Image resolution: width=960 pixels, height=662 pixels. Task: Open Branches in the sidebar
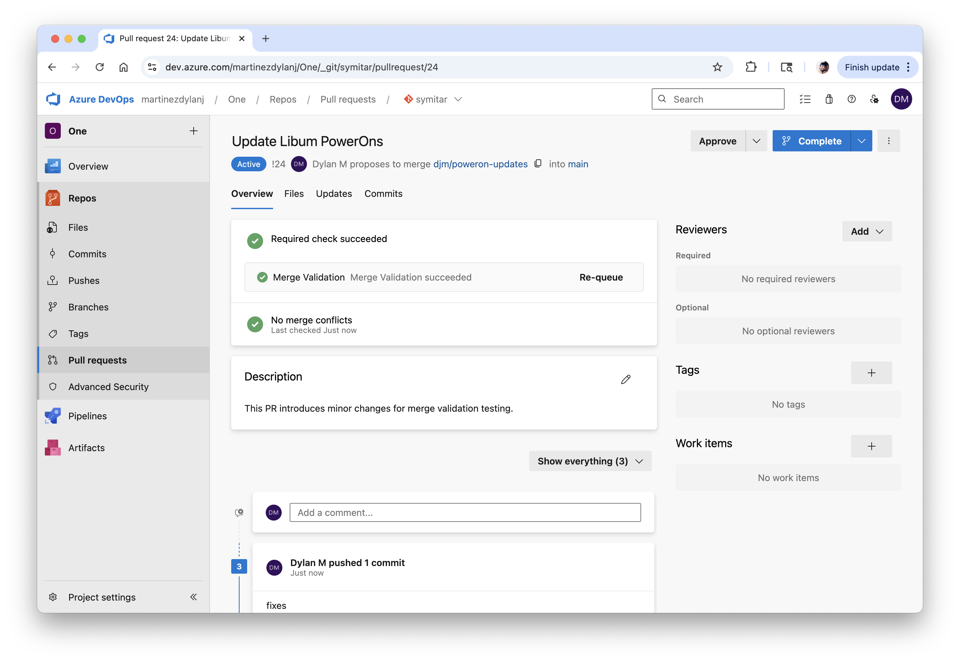pyautogui.click(x=123, y=307)
